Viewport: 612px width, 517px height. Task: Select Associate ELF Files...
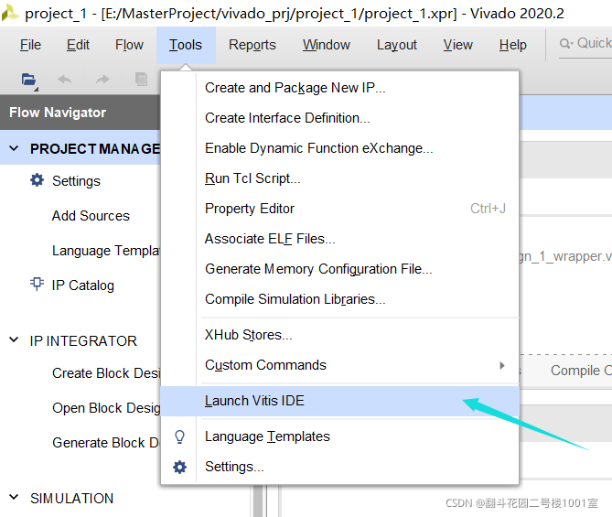[x=339, y=239]
